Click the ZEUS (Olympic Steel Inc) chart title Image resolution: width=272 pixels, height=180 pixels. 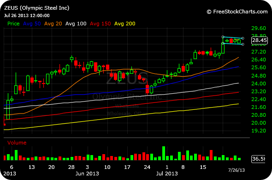point(36,8)
